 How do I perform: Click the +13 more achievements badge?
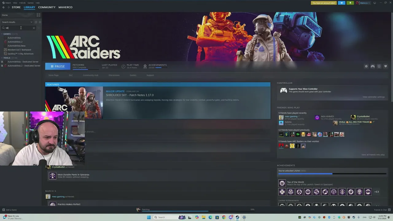click(x=376, y=192)
